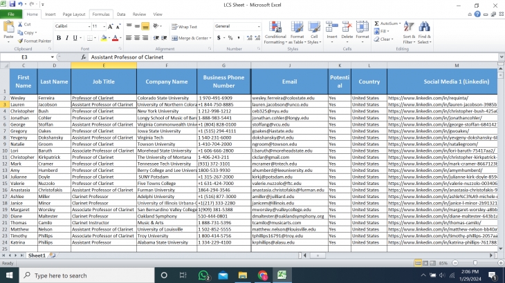Decrease font size with Shrink Font icon
The image size is (505, 283).
pyautogui.click(x=118, y=26)
